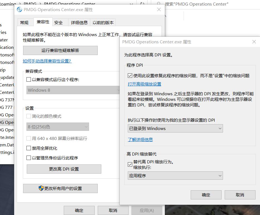Open the 8 位(256)色 dropdown
This screenshot has height=215, width=260.
(58, 127)
